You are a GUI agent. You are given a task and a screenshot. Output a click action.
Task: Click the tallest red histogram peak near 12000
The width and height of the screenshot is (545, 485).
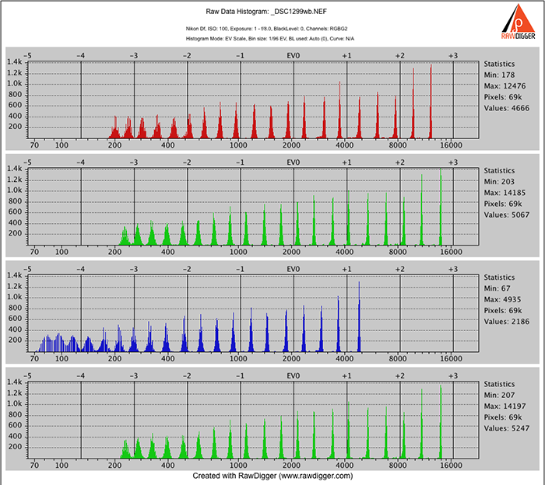tap(431, 101)
